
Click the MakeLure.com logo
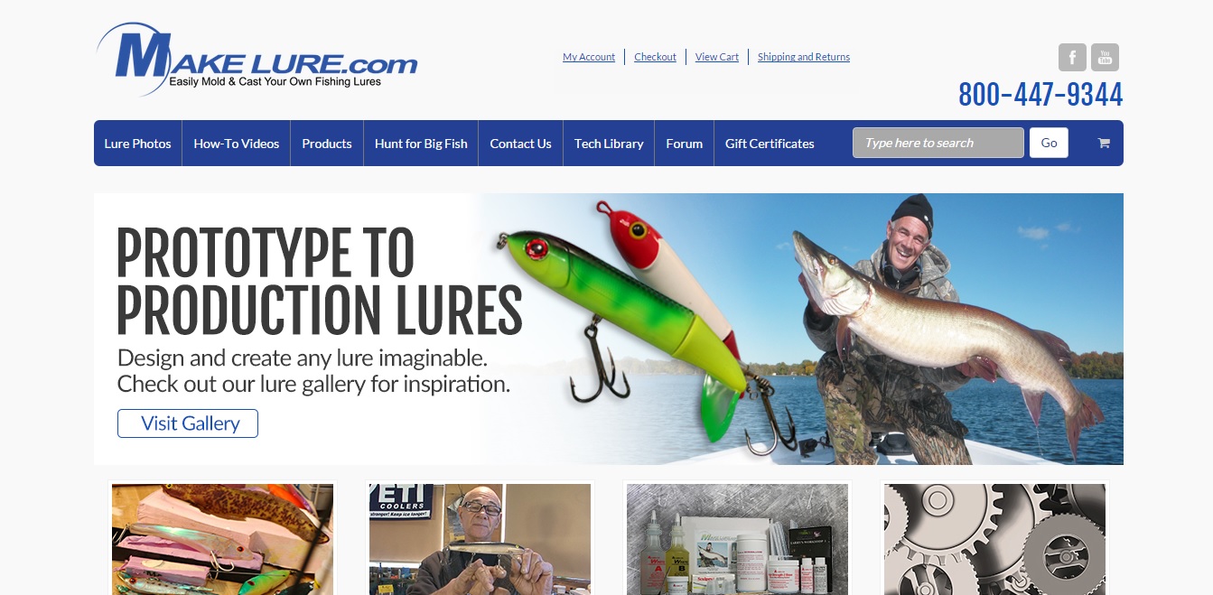click(257, 60)
